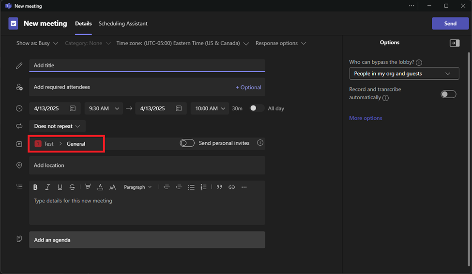472x274 pixels.
Task: Open the 9:30 AM start time dropdown
Action: [x=104, y=108]
